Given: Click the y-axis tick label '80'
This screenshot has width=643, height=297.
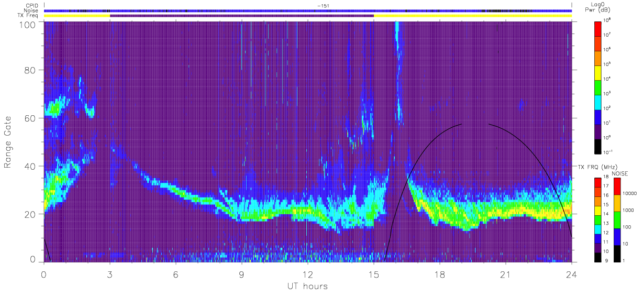Looking at the screenshot, I should tap(30, 70).
